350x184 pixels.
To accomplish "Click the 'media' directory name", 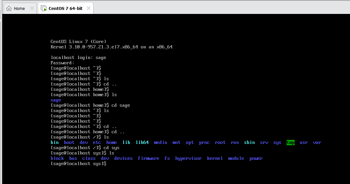I will (x=160, y=143).
